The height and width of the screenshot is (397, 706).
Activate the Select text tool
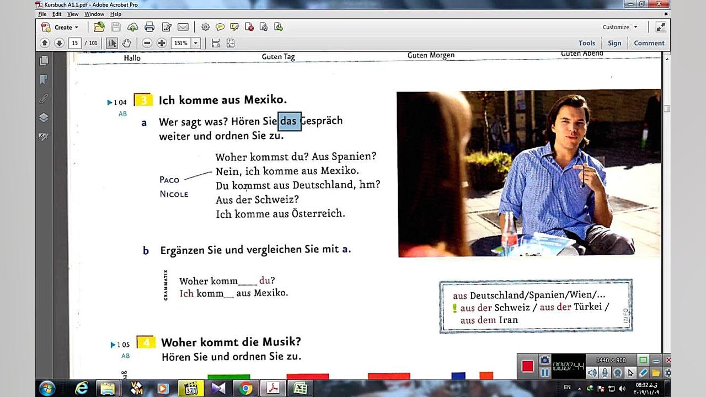click(x=112, y=43)
